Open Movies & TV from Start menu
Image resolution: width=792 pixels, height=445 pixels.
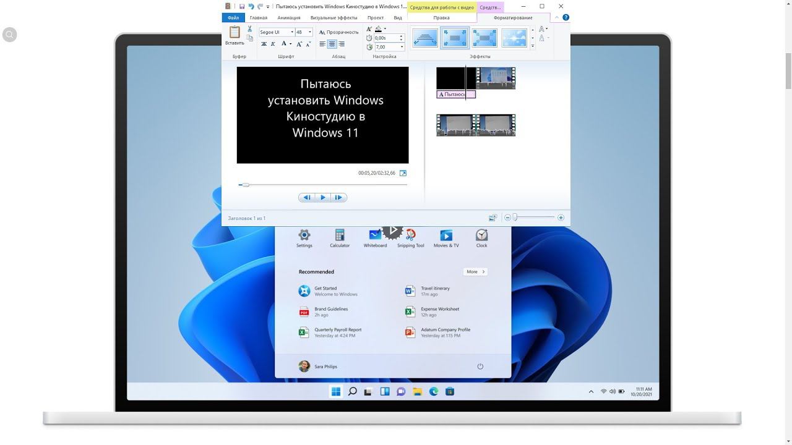click(x=446, y=238)
